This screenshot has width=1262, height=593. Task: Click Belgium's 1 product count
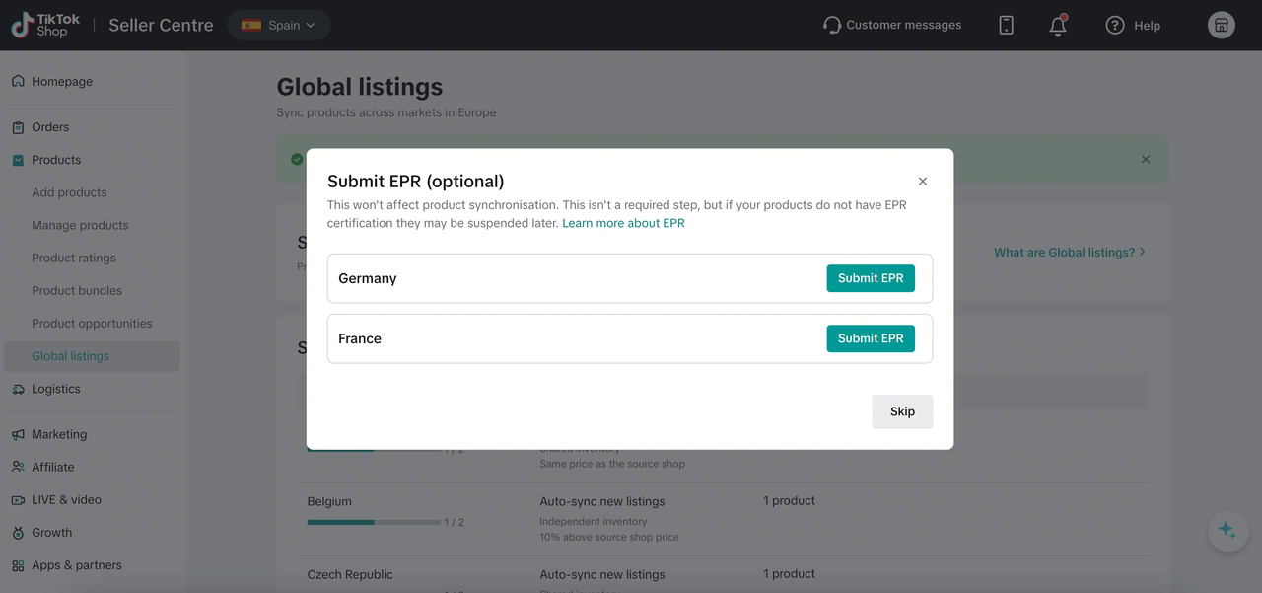[789, 501]
